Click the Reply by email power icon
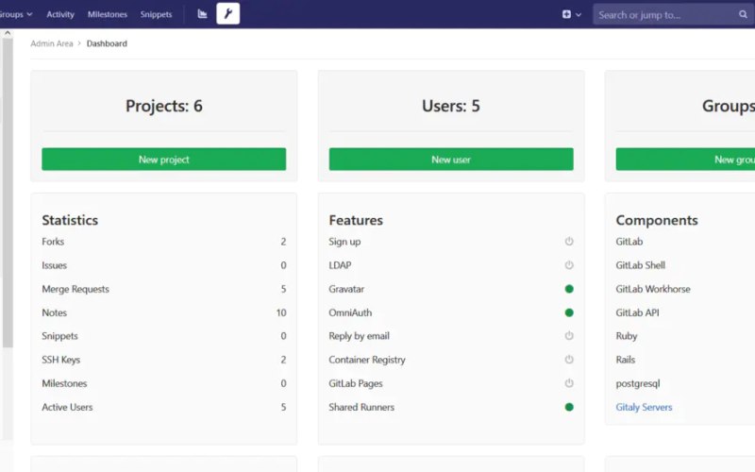Screen dimensions: 755x472 point(569,336)
